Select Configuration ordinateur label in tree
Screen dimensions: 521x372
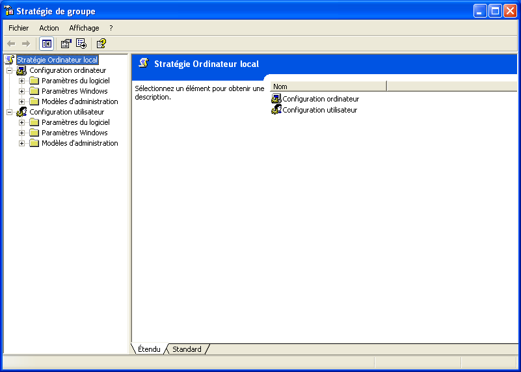point(68,70)
